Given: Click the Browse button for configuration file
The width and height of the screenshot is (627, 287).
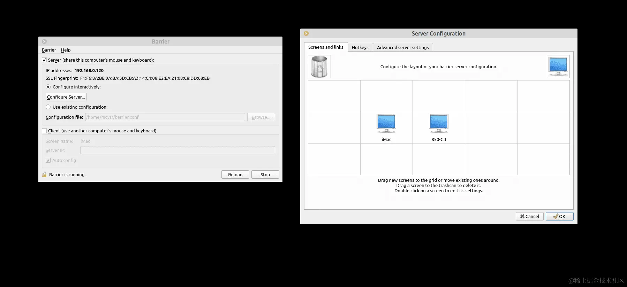Looking at the screenshot, I should click(x=261, y=117).
